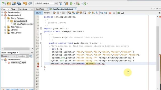Screen dimensions: 161x90
Task: Click Shift Line Left icon
Action: click(102, 13)
